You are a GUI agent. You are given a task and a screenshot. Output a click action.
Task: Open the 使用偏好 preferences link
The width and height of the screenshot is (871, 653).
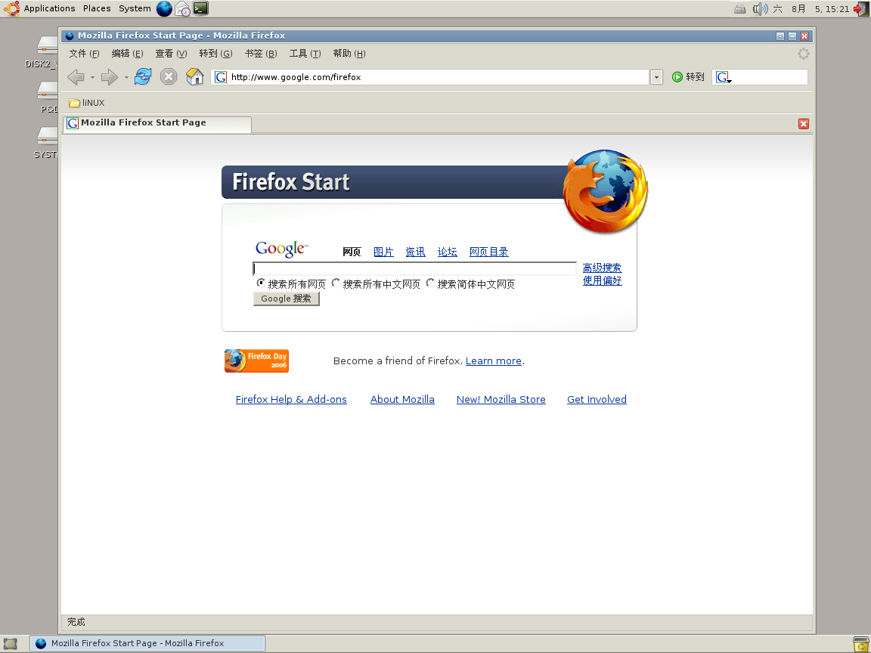click(x=602, y=280)
